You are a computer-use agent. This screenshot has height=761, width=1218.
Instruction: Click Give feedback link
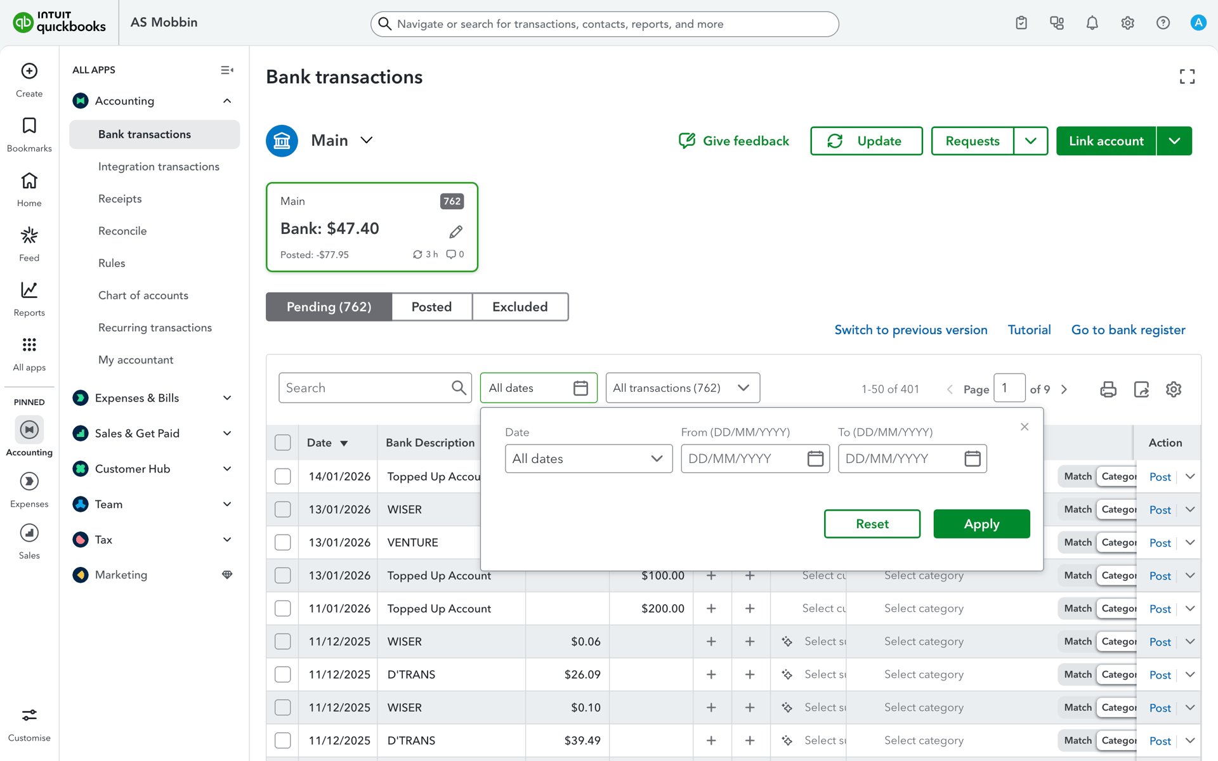[x=734, y=141]
